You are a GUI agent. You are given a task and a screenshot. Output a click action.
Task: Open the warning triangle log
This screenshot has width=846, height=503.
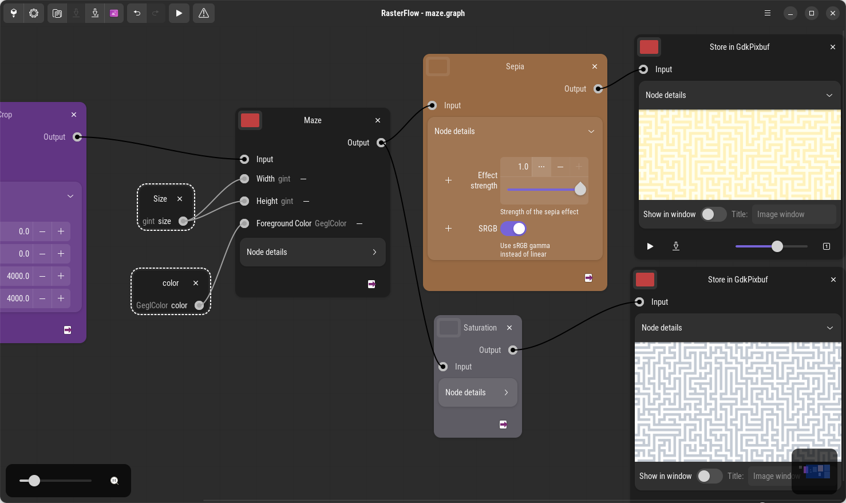pyautogui.click(x=204, y=13)
